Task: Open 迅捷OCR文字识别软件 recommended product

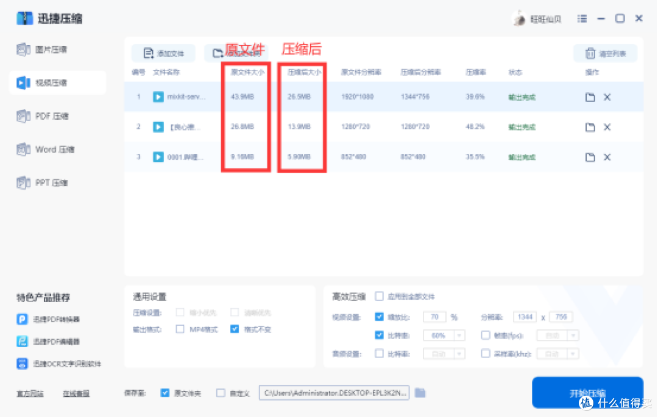Action: (58, 364)
